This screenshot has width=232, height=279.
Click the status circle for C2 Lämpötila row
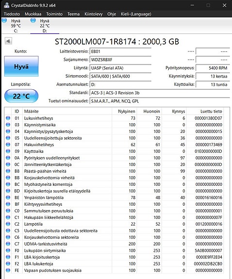[8, 224]
